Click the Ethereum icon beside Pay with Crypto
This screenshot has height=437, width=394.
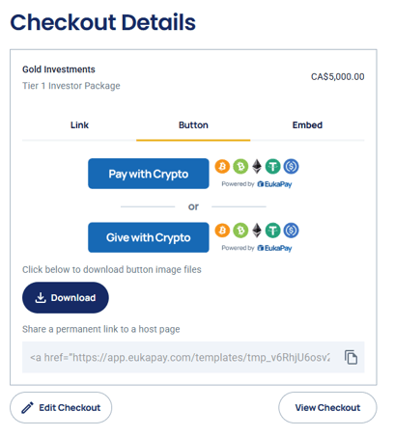click(x=257, y=167)
